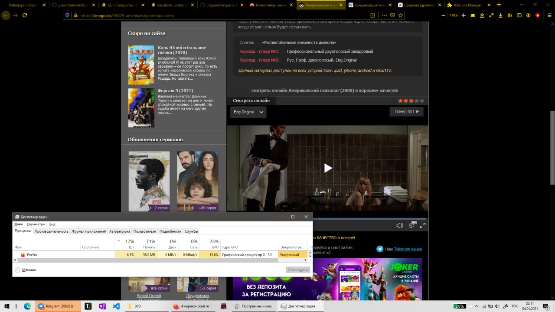Zoom in with the plus icon
Viewport: 555px width, 312px height.
(464, 15)
